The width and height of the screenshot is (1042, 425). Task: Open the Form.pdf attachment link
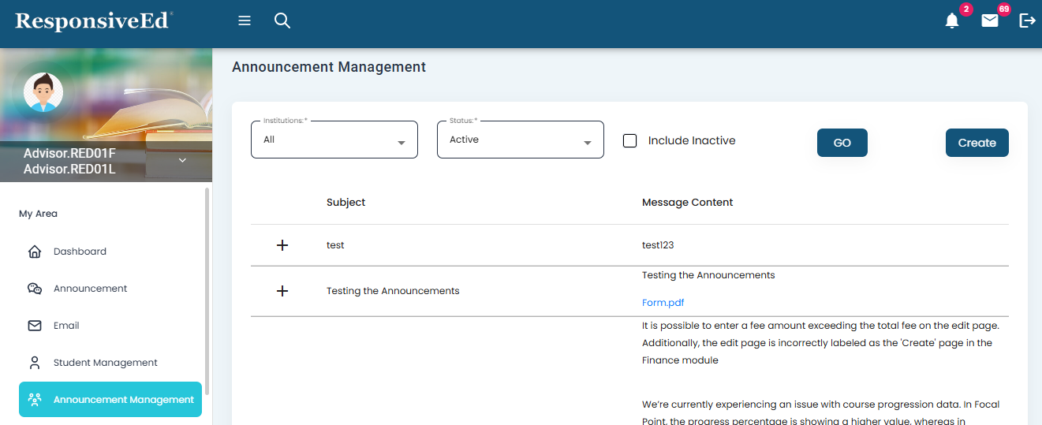tap(663, 303)
